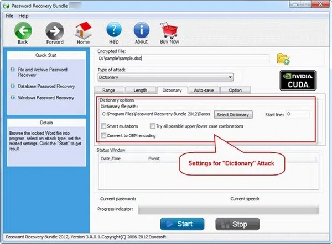Click the NVIDIA CUDA logo badge

tap(298, 81)
